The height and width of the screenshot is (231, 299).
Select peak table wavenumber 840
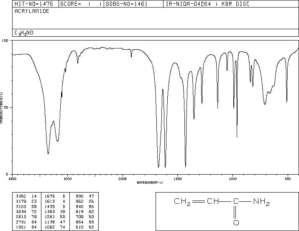[80, 206]
